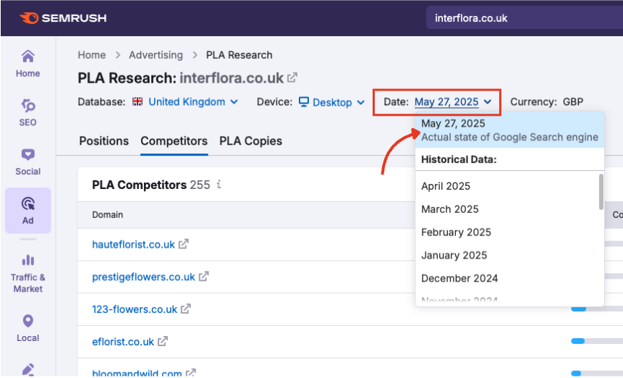Click the PLA Competitors info icon
Image resolution: width=623 pixels, height=378 pixels.
(x=219, y=185)
